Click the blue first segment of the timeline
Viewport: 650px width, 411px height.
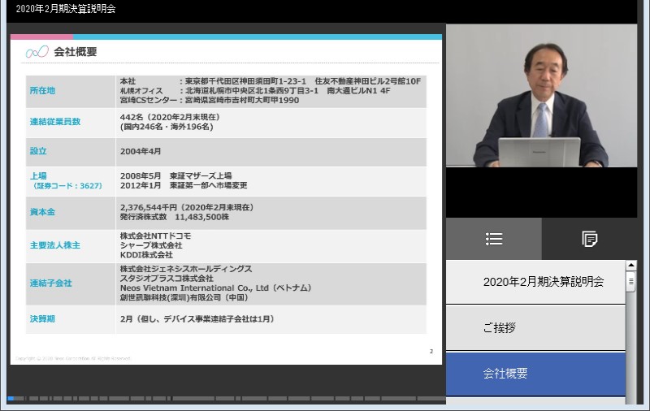pos(11,399)
